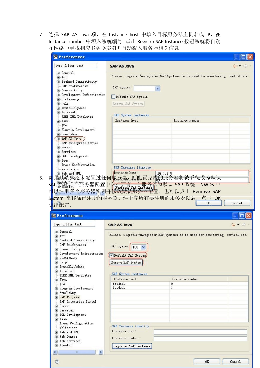The width and height of the screenshot is (260, 368).
Task: Click the back arrow icon in lower Preferences dialog
Action: pos(233,225)
